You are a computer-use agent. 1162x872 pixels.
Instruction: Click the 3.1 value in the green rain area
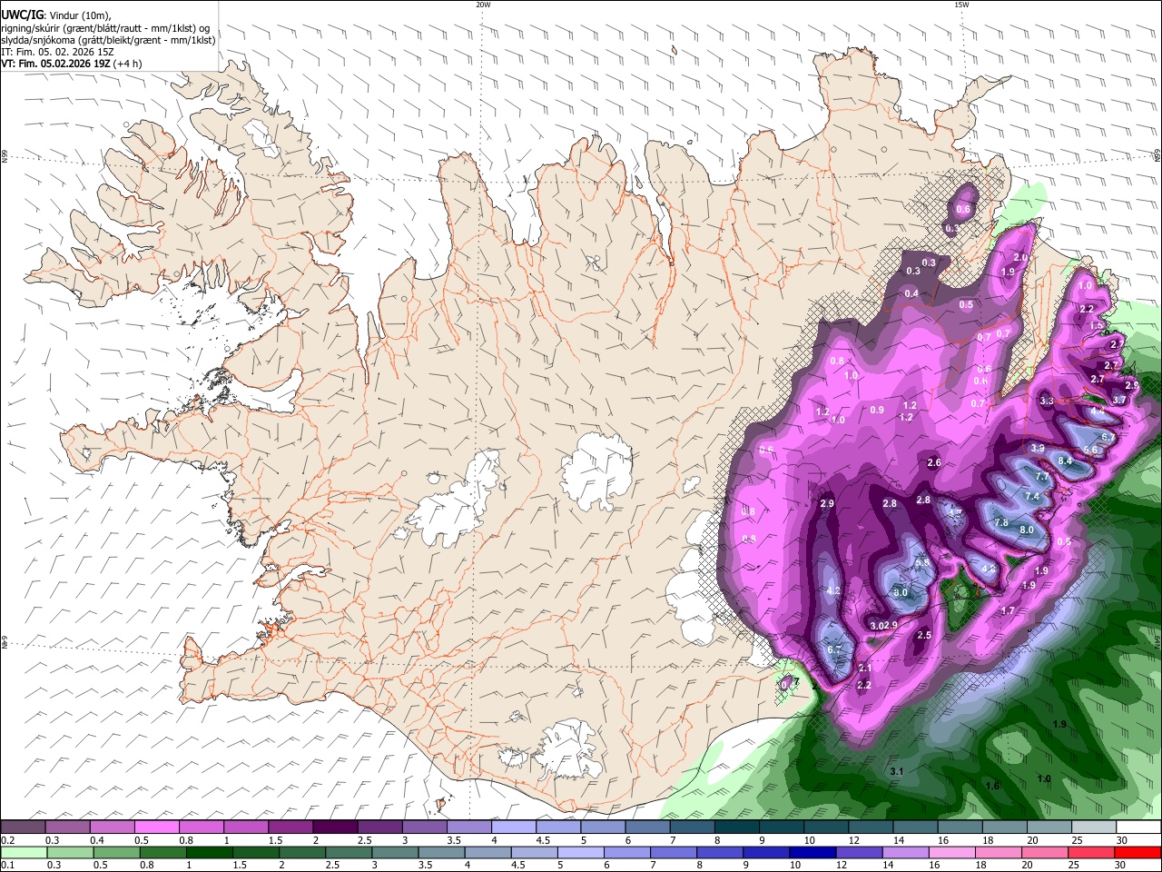(897, 772)
